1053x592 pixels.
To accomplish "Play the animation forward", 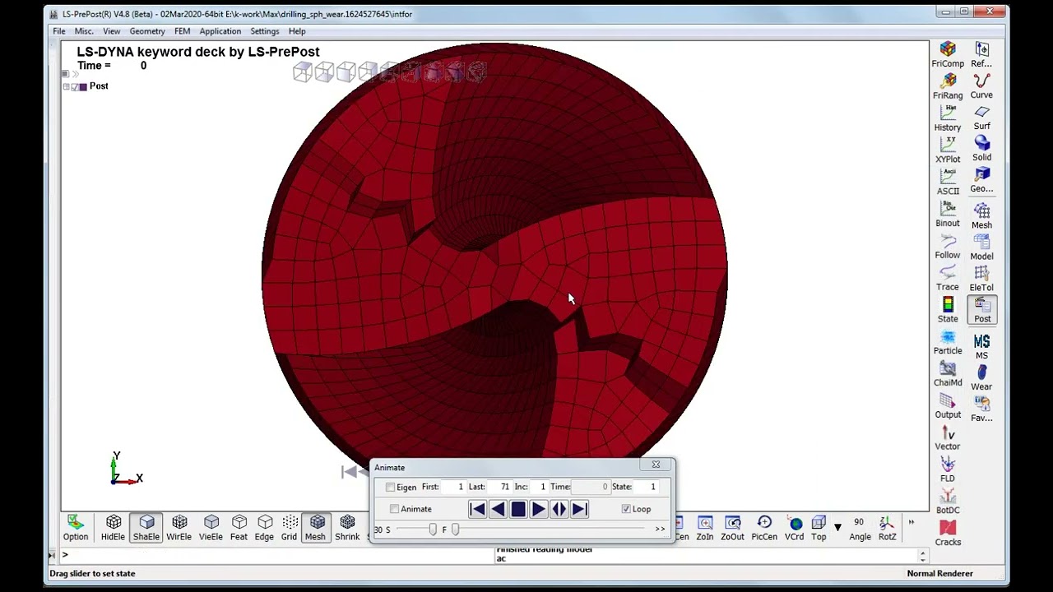I will click(x=539, y=510).
